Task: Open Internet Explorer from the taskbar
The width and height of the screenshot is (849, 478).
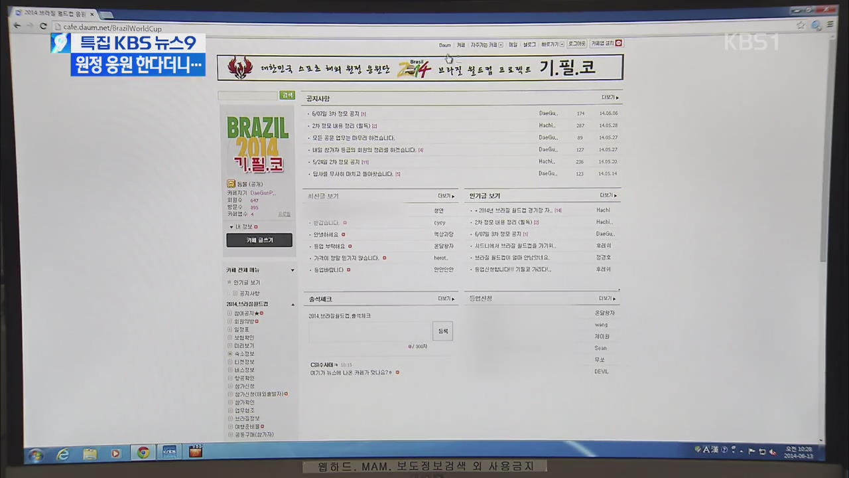Action: (x=63, y=455)
